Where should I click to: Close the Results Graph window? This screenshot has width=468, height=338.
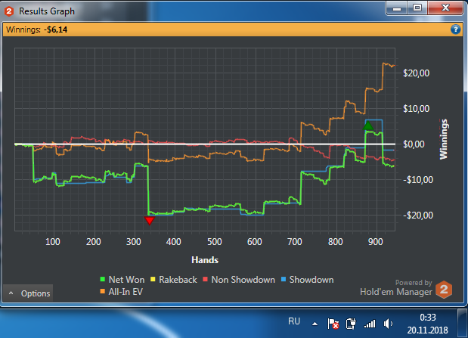click(445, 8)
